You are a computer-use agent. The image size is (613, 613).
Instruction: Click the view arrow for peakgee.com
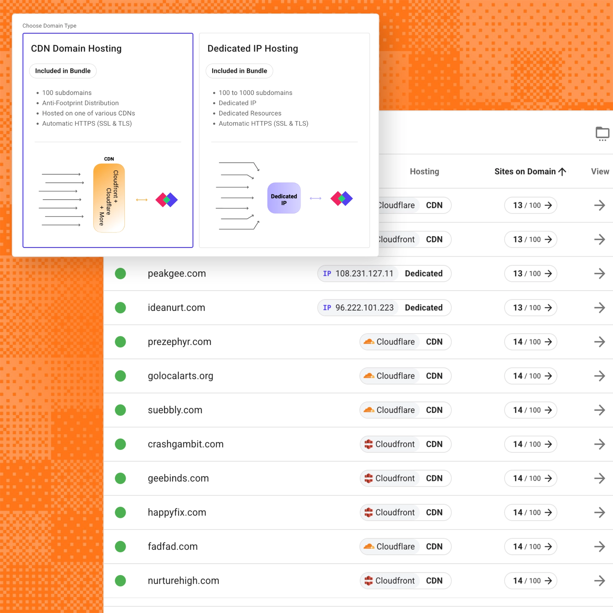599,273
